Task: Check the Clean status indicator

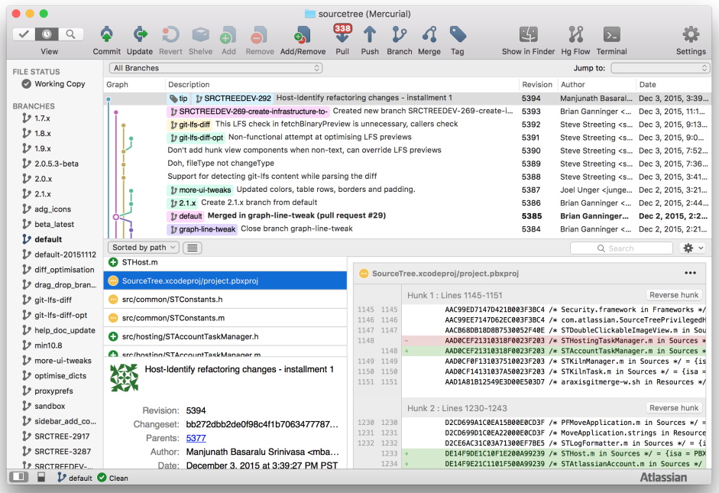Action: (113, 478)
